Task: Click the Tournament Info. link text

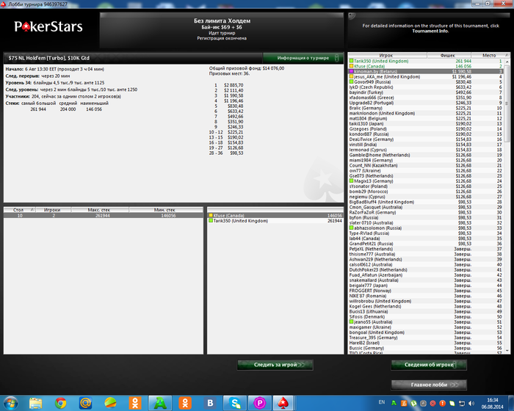Action: click(x=430, y=31)
